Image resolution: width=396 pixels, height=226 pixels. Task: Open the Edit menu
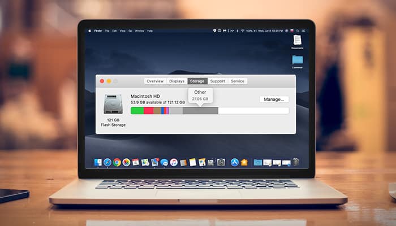pos(114,31)
